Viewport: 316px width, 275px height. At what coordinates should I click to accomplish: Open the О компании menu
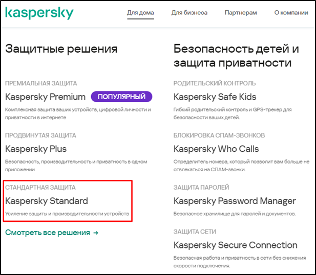pos(291,12)
